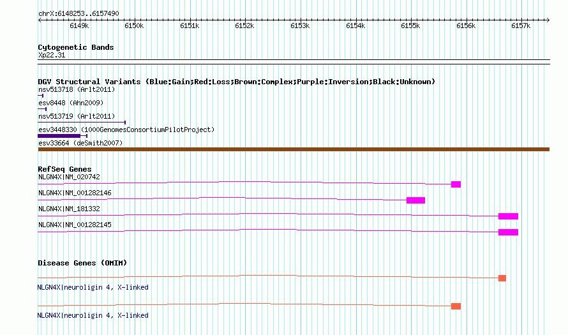Click the 6155k ruler tick label
The height and width of the screenshot is (335, 568).
(x=411, y=26)
